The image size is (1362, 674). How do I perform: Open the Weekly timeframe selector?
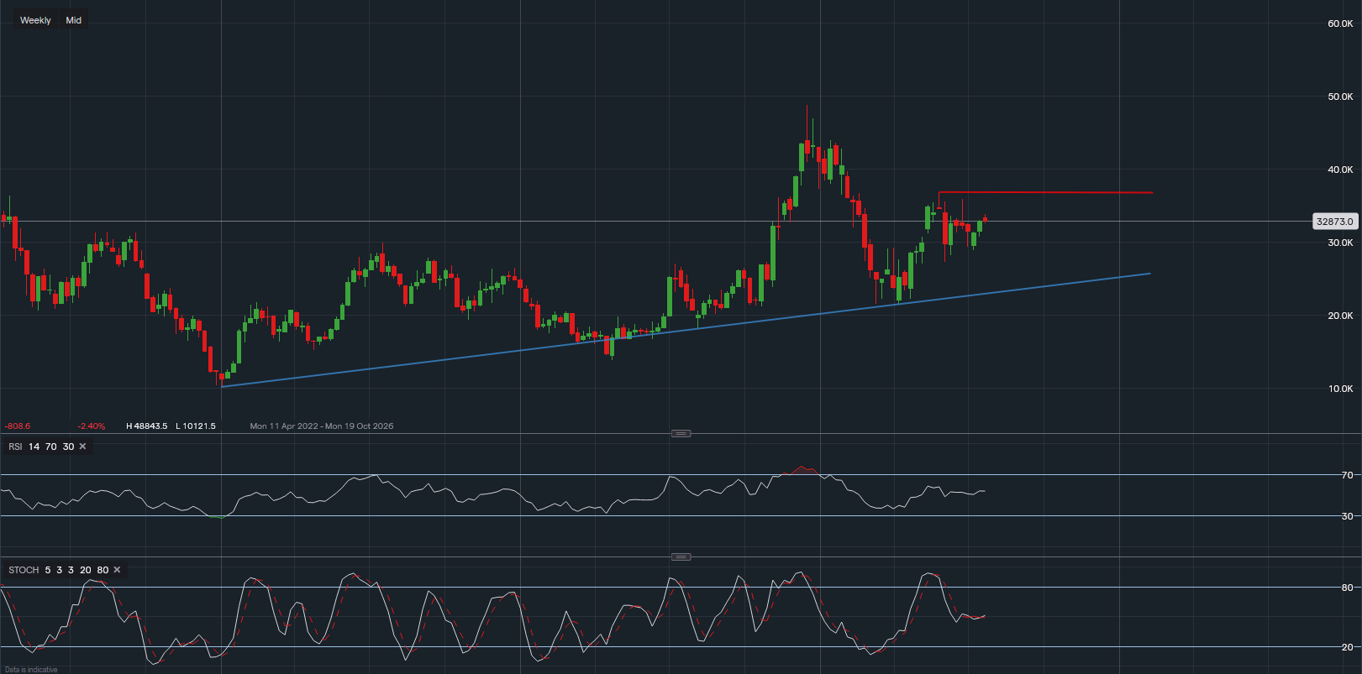point(35,20)
